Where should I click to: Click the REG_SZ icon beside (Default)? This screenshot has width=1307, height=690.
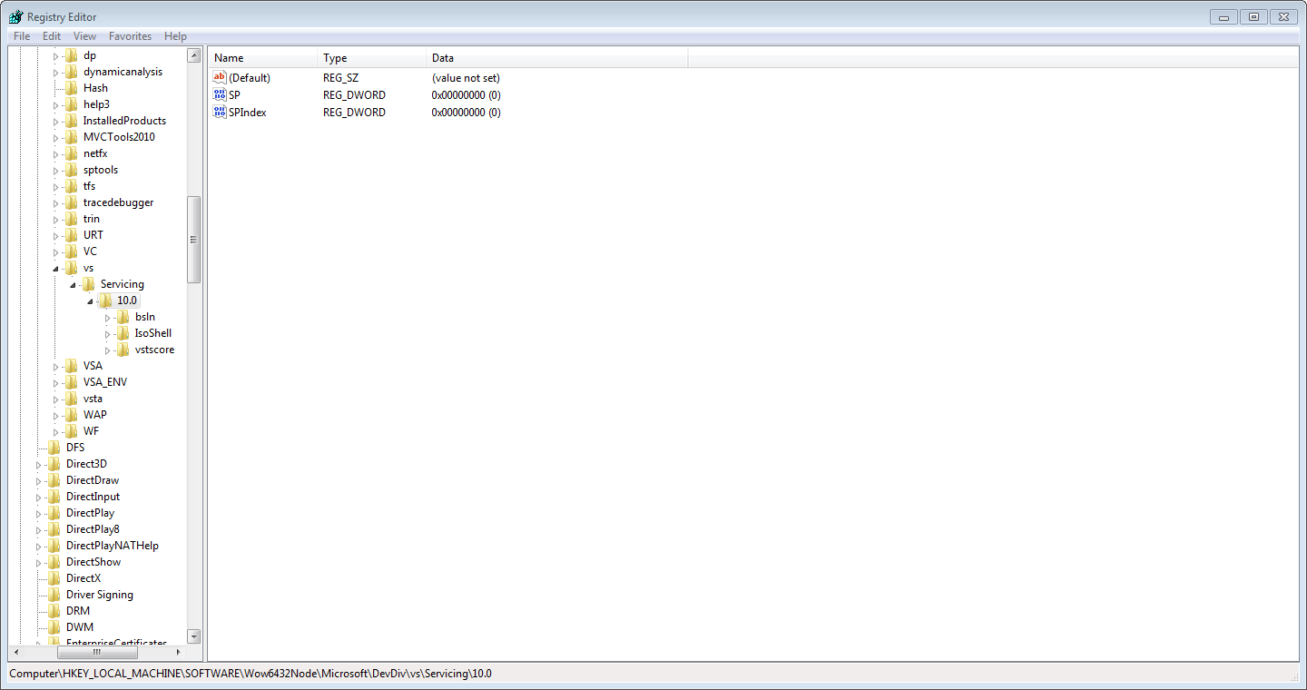(219, 77)
